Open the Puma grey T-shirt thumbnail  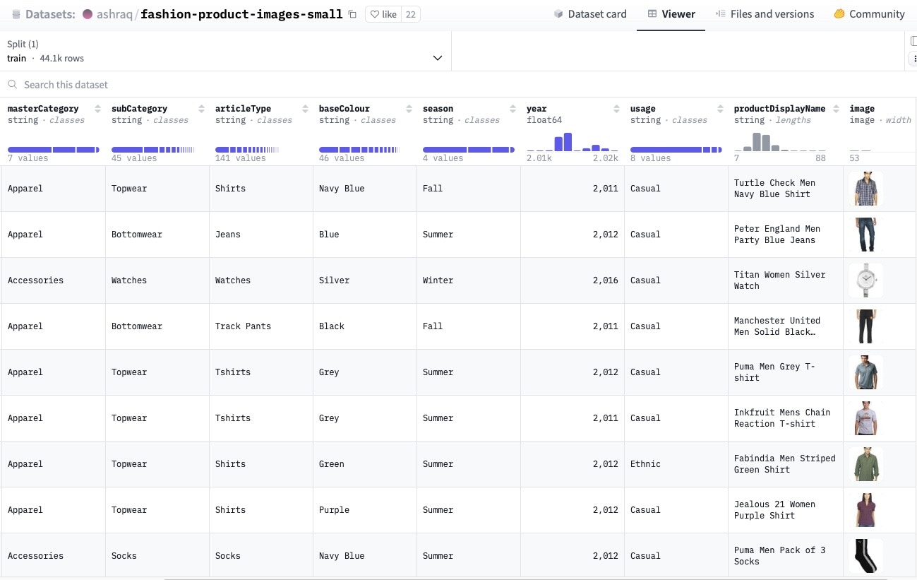click(x=865, y=372)
